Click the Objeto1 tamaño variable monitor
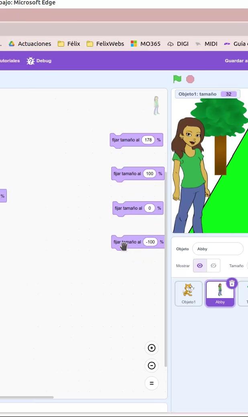Image resolution: width=248 pixels, height=417 pixels. point(207,94)
